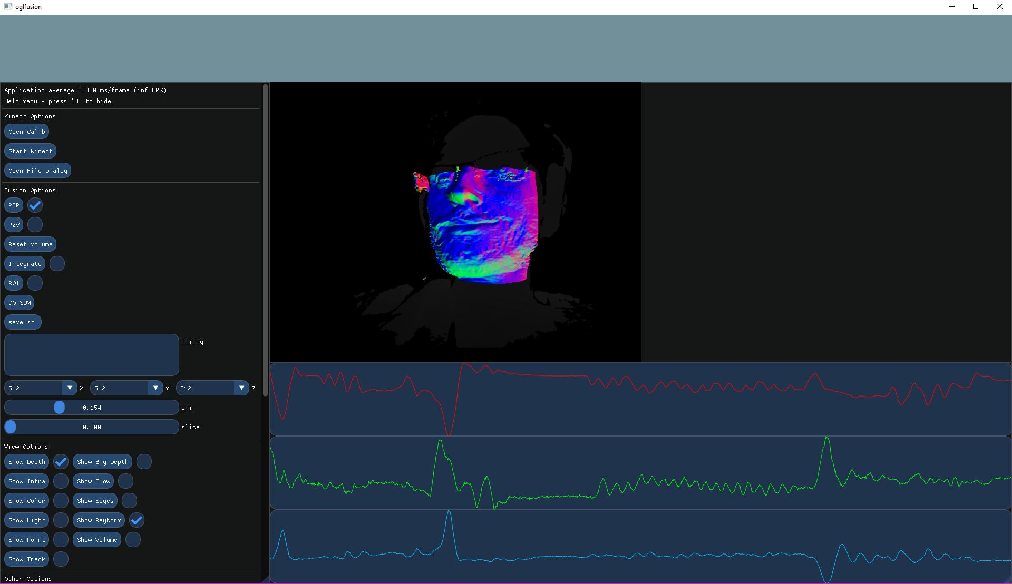
Task: Click the Timing text box
Action: (92, 354)
